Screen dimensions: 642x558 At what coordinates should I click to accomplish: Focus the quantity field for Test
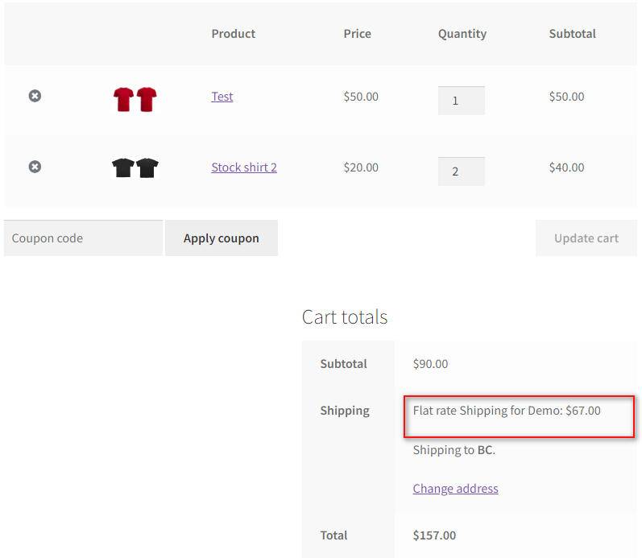coord(462,101)
